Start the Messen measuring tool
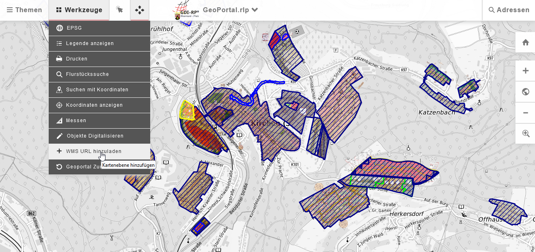535x252 pixels. (99, 121)
